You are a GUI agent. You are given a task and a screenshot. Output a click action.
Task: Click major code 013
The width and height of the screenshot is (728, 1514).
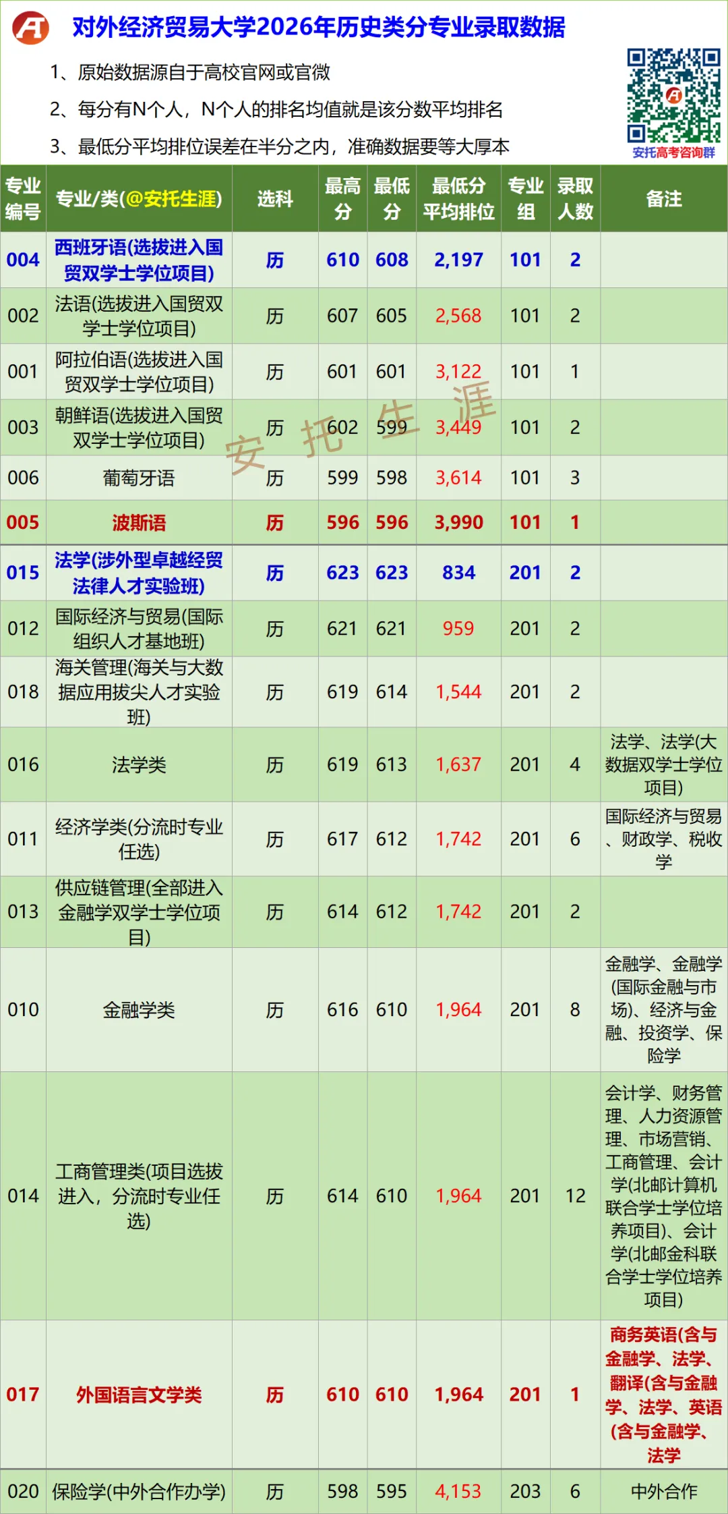tap(23, 912)
